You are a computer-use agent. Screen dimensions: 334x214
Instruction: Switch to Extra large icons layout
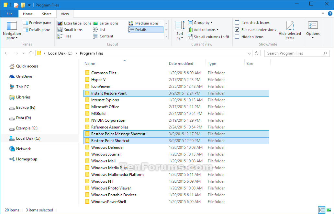click(x=74, y=23)
